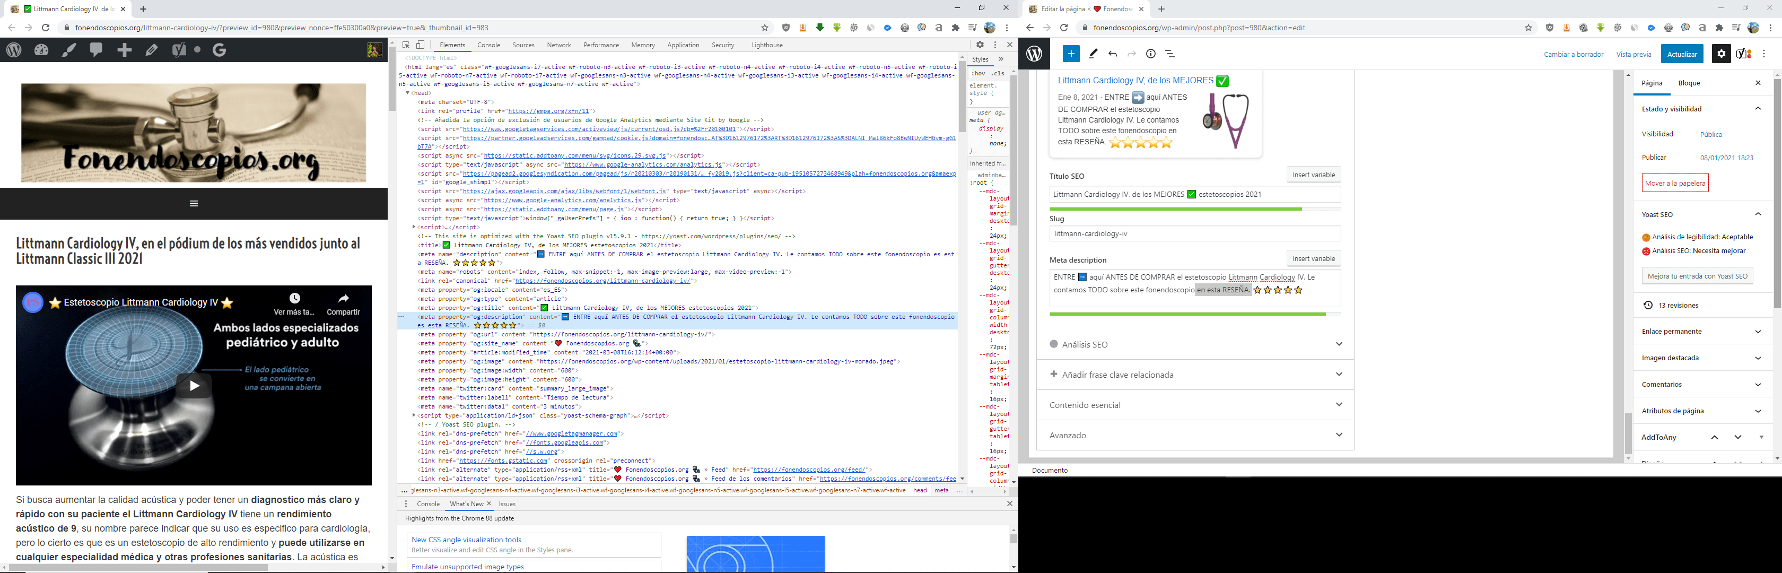The height and width of the screenshot is (573, 1782).
Task: Close the editor settings sidebar
Action: coord(1758,83)
